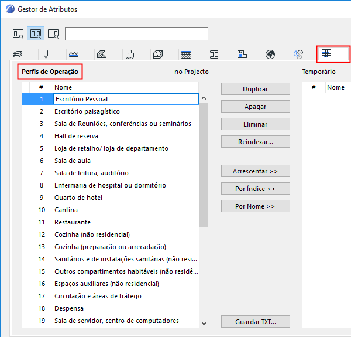Select Sala de leitura, auditório
The width and height of the screenshot is (351, 337).
110,173
